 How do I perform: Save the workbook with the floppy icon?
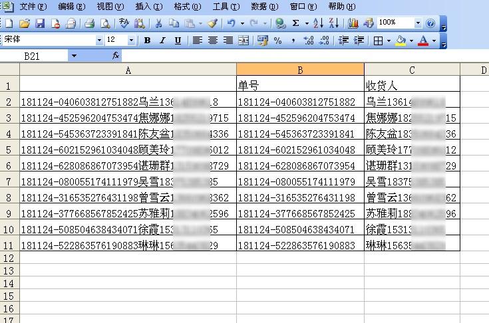click(40, 23)
